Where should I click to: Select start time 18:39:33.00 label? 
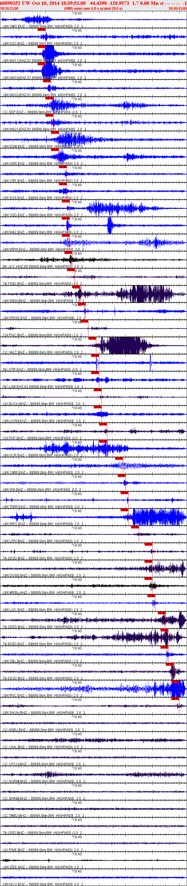pos(9,8)
